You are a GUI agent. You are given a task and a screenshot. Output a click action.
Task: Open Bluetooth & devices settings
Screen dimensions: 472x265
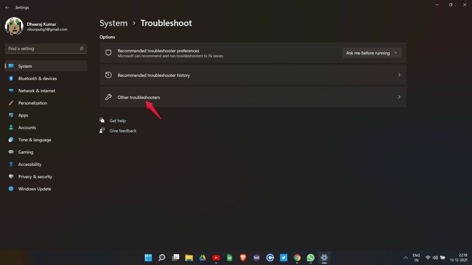tap(46, 78)
